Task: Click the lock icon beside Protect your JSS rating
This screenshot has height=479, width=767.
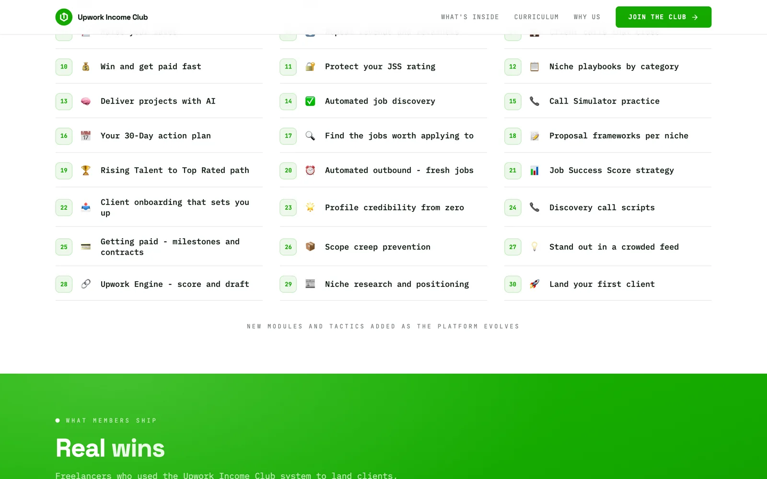Action: click(310, 67)
